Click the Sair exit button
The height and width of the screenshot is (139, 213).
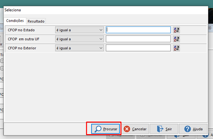tap(164, 129)
